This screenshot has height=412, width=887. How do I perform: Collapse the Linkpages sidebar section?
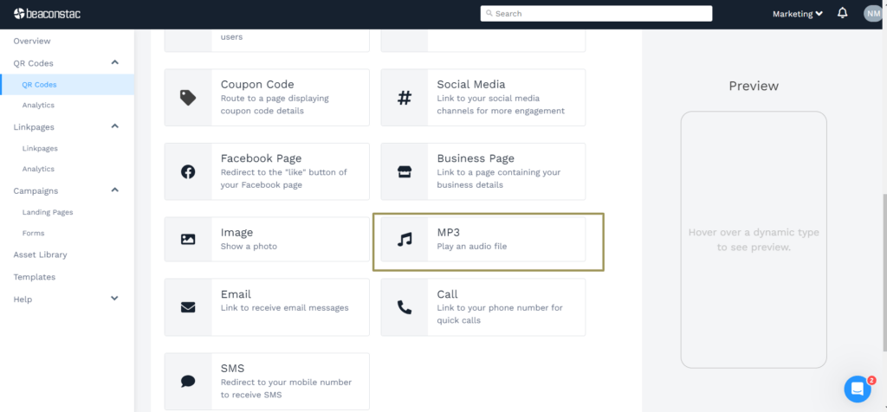tap(115, 127)
